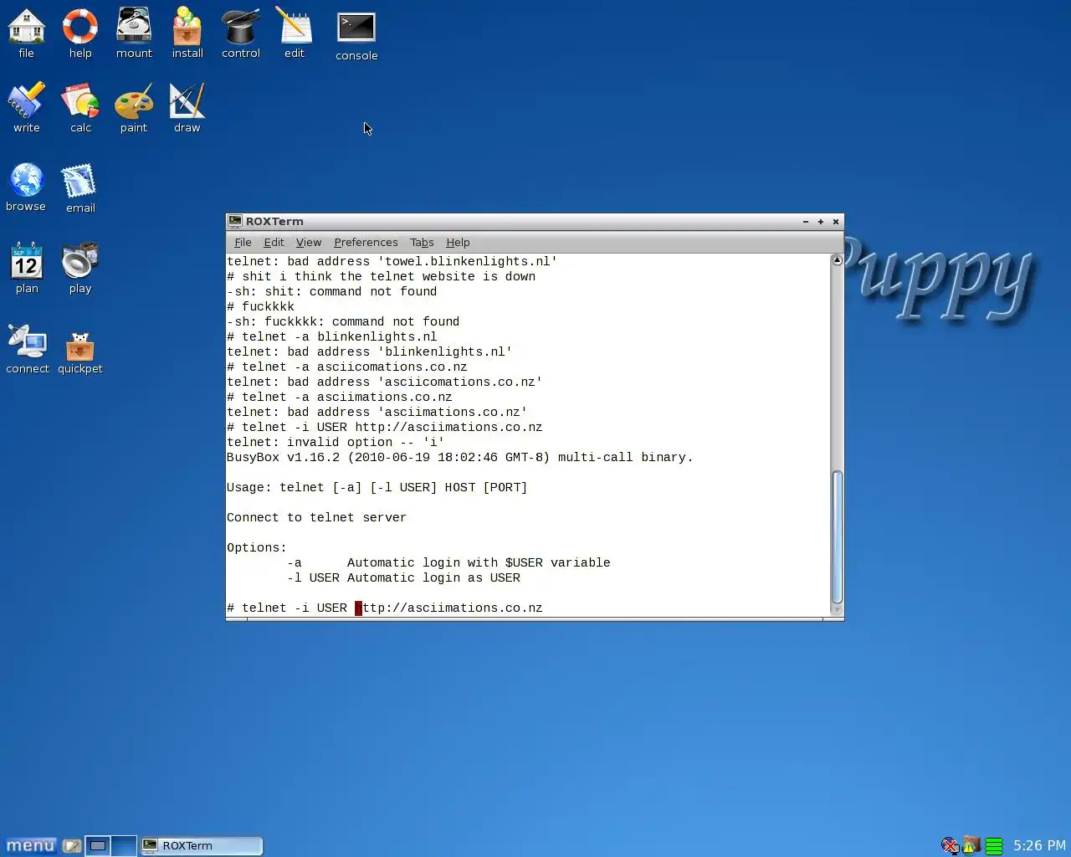Click the '# telnet -a asciicomations.co.nz' line
1071x857 pixels.
pos(347,367)
